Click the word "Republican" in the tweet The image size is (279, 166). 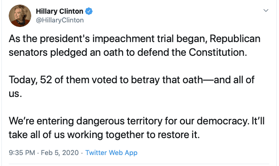click(x=235, y=39)
